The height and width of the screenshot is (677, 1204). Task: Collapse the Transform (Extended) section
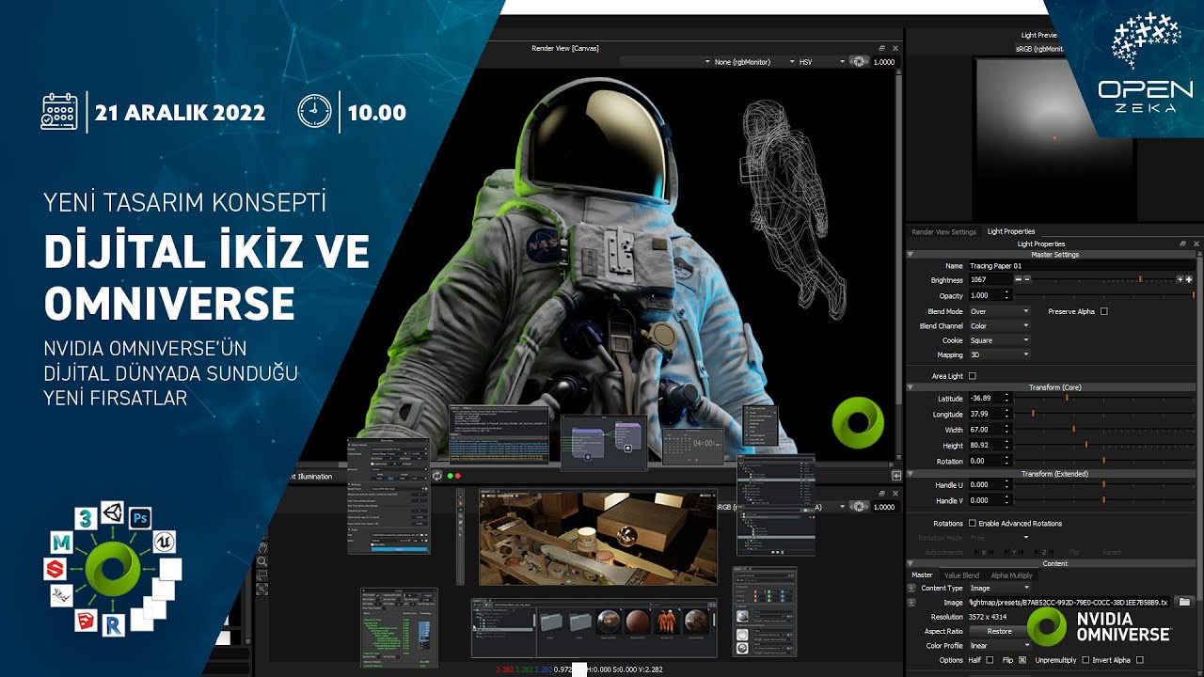(911, 474)
